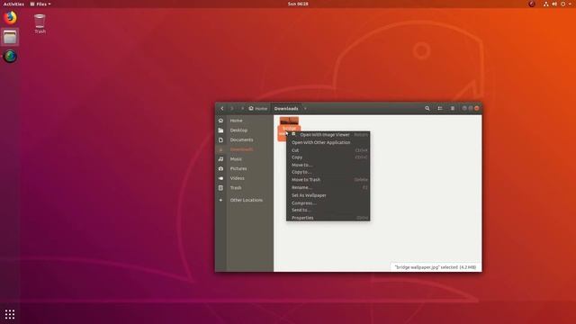Screen dimensions: 576x324
Task: Select Cut from the context menu
Action: (328, 150)
